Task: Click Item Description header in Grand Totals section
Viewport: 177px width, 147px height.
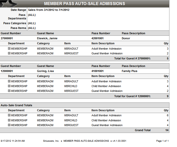Action: [x=103, y=110]
